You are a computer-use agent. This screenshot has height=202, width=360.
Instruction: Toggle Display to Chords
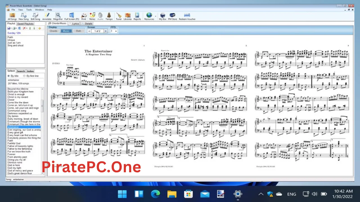(x=53, y=31)
